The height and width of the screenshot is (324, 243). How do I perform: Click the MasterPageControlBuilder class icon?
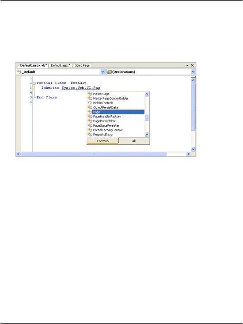click(x=90, y=98)
